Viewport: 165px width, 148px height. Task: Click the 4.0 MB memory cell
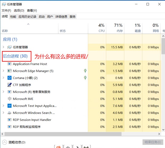coord(115,113)
